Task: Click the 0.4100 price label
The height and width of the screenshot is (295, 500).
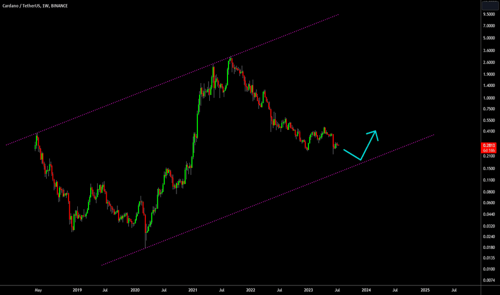Action: [489, 131]
